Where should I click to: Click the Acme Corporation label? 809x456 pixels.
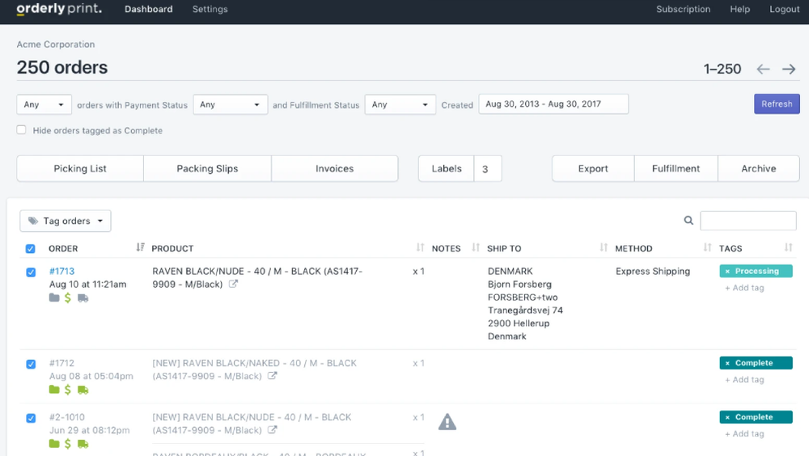coord(56,44)
